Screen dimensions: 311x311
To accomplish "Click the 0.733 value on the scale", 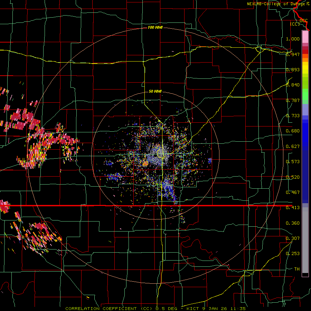I will [x=293, y=116].
